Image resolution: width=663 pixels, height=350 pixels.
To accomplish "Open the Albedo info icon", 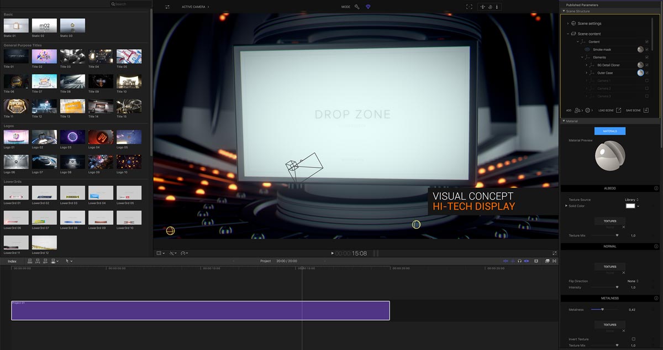I will (656, 188).
